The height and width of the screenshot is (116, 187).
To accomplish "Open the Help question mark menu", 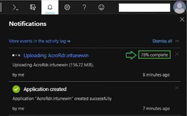I will click(84, 7).
